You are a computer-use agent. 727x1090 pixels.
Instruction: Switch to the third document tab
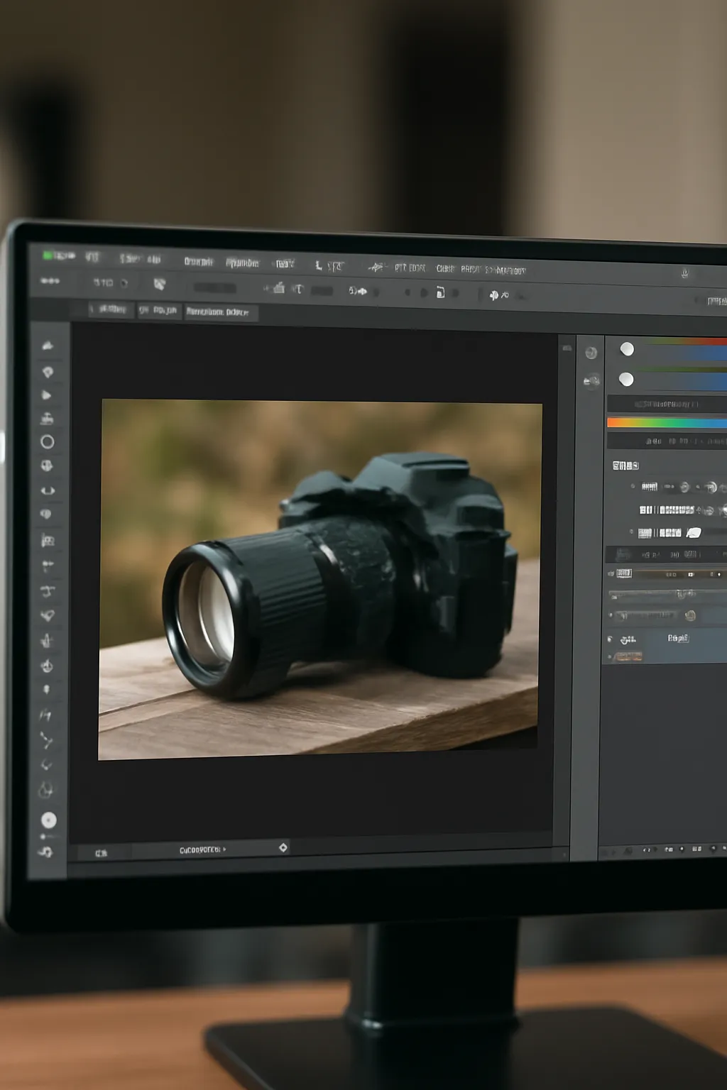tap(221, 312)
